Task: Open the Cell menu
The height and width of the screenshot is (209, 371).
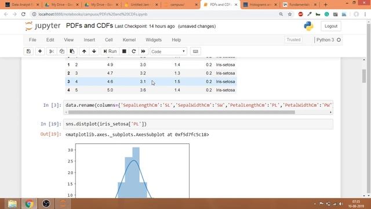Action: [x=109, y=40]
